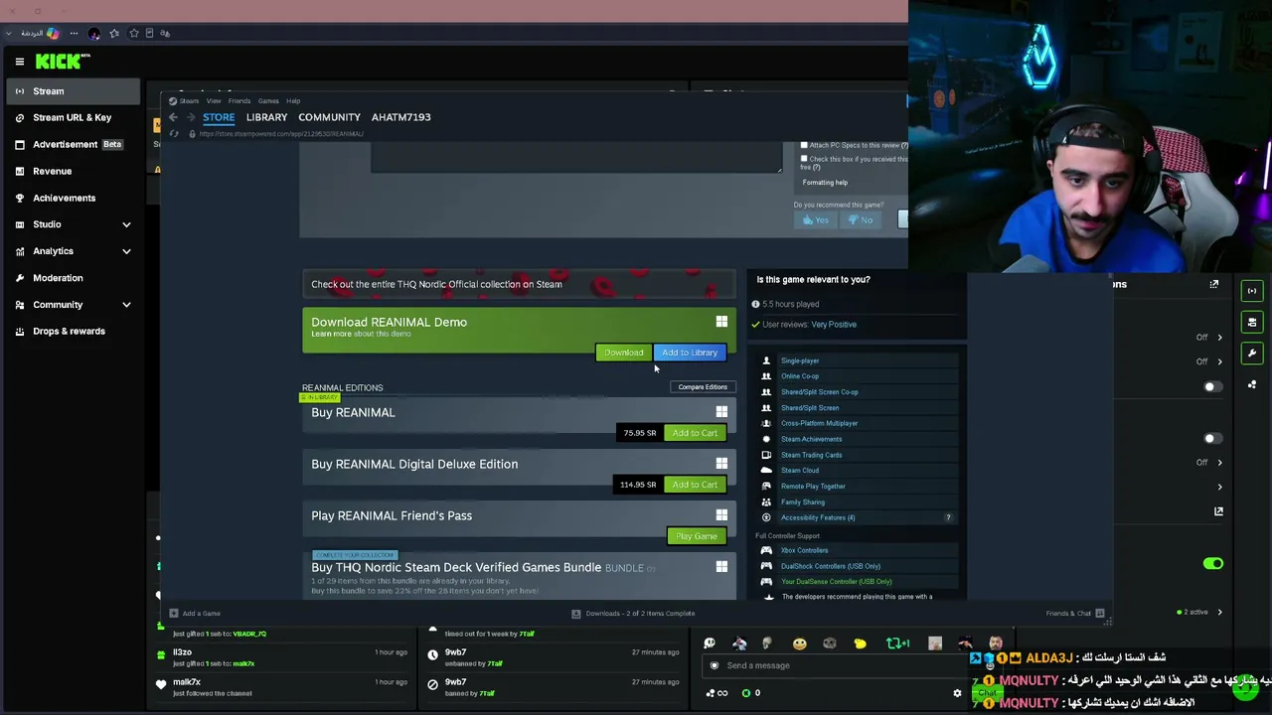Click Steam Achievements feature icon
Viewport: 1272px width, 715px height.
pos(766,439)
